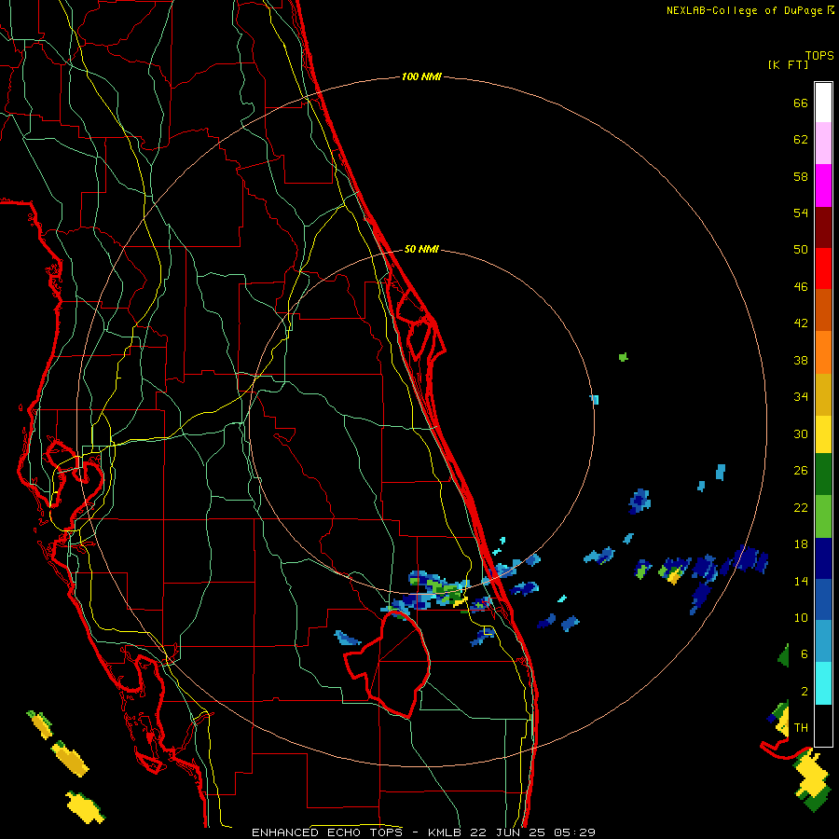The image size is (839, 839).
Task: Pick the light green legend color segment
Action: 823,516
